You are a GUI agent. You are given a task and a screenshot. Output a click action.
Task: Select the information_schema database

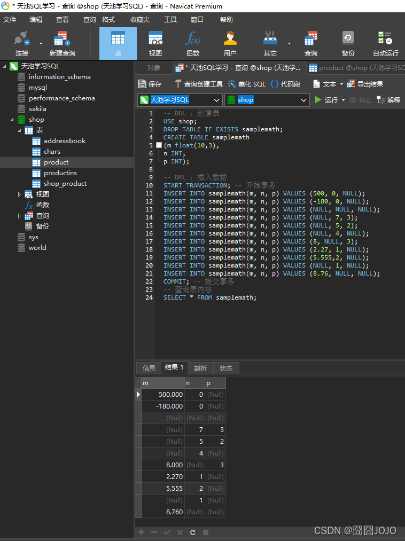pos(59,77)
